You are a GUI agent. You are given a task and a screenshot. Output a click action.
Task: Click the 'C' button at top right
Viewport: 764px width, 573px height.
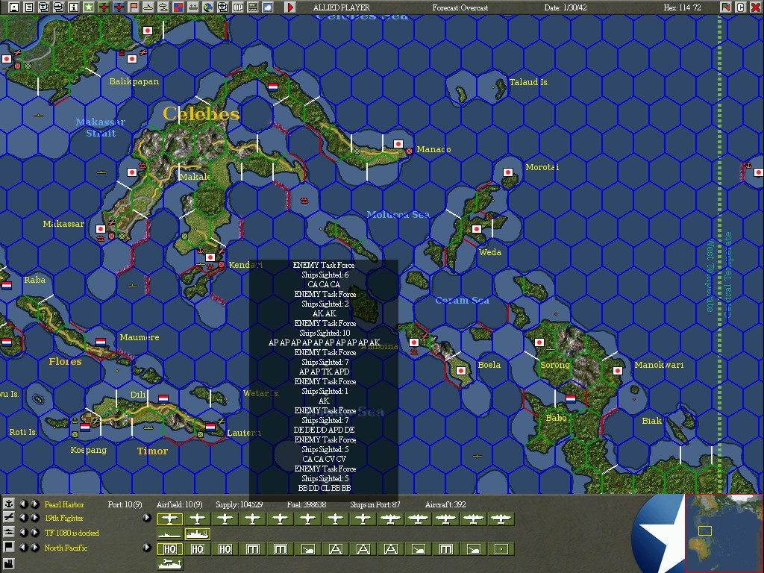pos(740,7)
